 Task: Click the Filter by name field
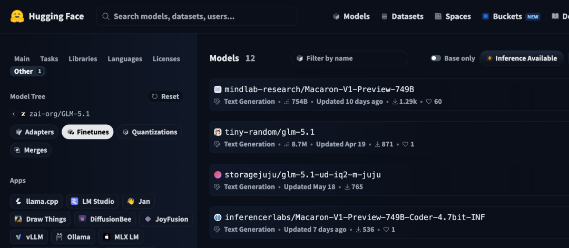tap(349, 58)
